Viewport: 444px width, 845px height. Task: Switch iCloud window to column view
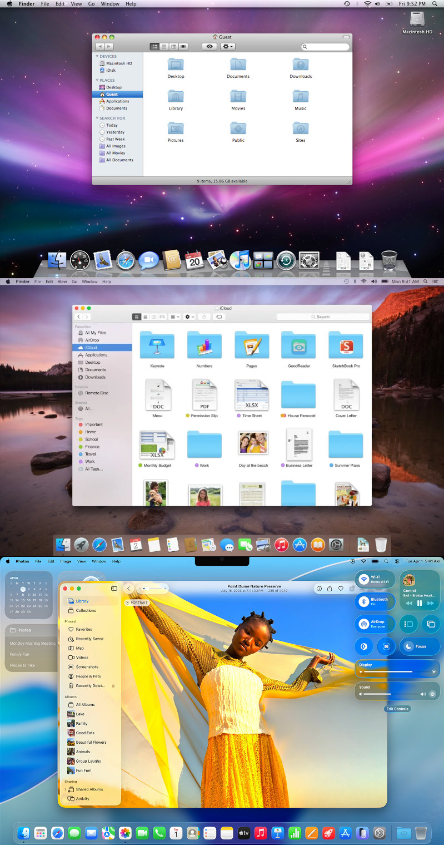point(154,317)
